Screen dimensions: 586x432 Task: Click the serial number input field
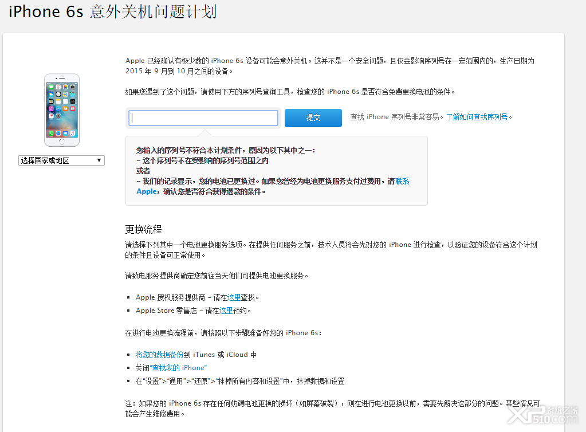pos(203,117)
